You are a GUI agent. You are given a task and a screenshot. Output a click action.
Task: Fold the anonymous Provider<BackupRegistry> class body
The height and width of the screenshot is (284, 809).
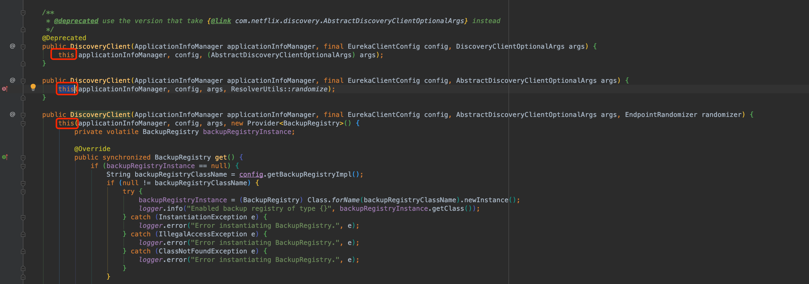tap(23, 123)
